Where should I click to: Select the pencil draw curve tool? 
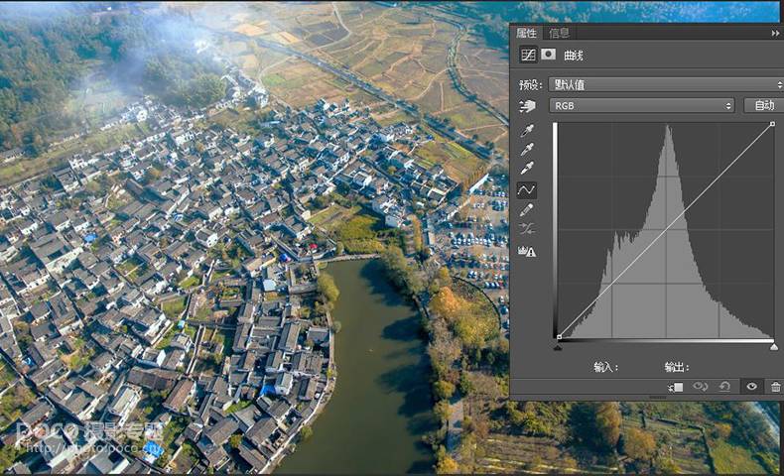(x=526, y=210)
